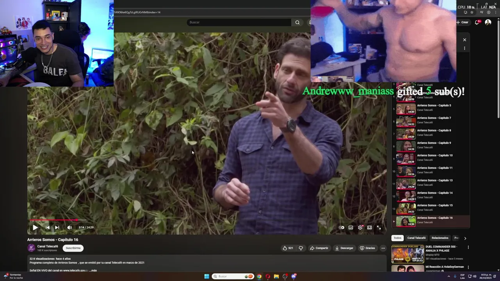The width and height of the screenshot is (500, 281).
Task: Select Arrieros Somos - Capítulo 14 in playlist
Action: pyautogui.click(x=431, y=196)
